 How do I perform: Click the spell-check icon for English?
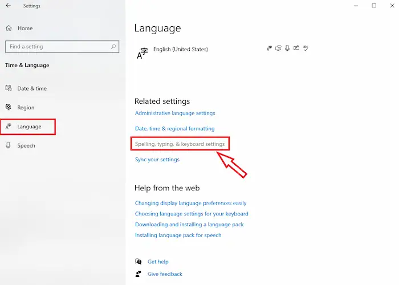tap(306, 49)
